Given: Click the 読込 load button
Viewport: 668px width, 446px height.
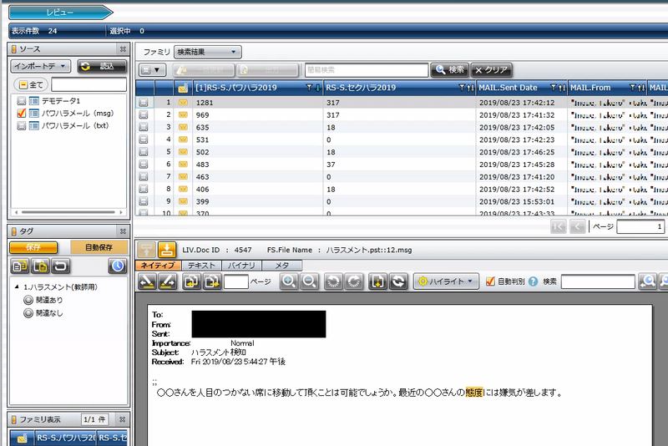Looking at the screenshot, I should pyautogui.click(x=102, y=66).
